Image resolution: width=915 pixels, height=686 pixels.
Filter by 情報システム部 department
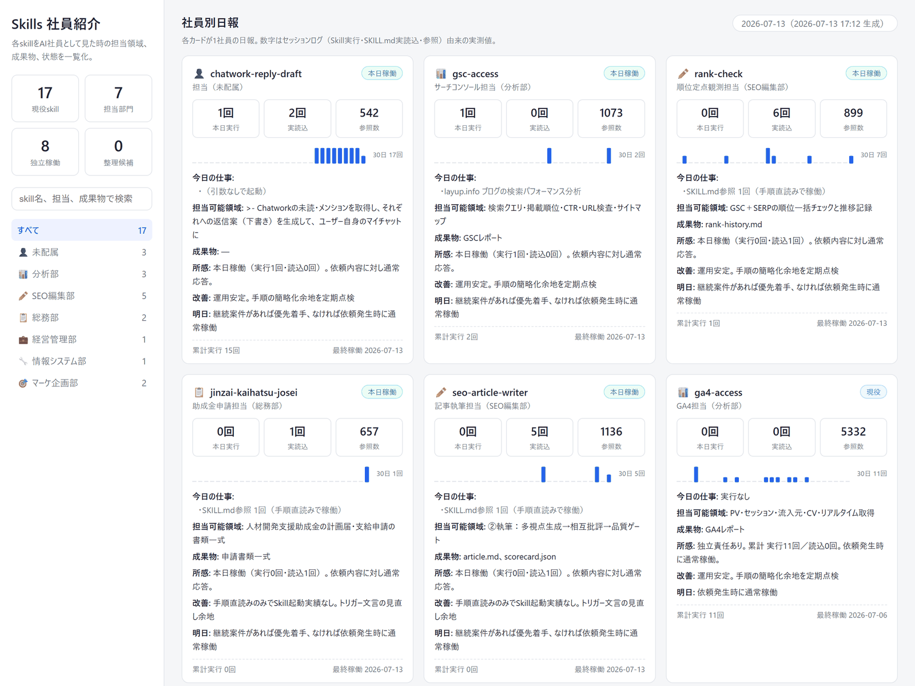(82, 361)
